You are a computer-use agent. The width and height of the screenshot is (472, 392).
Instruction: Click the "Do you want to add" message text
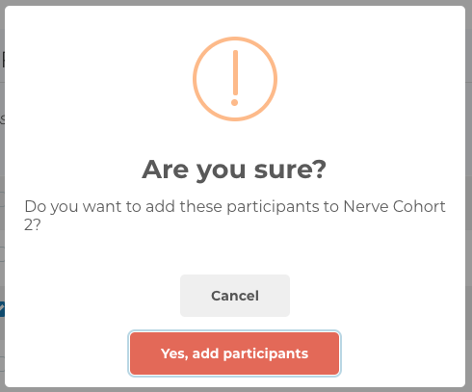click(x=103, y=206)
